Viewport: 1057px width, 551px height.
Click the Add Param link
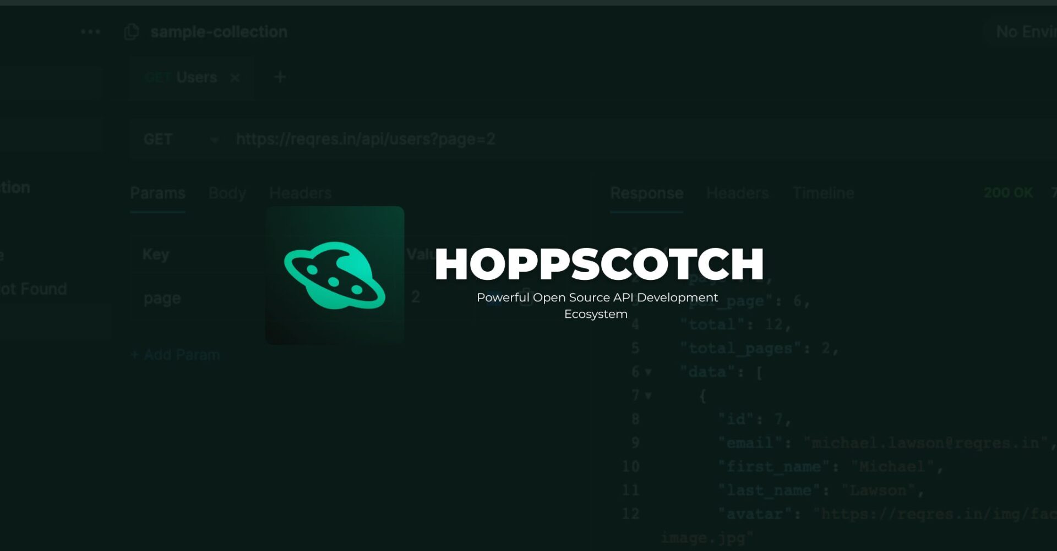175,355
